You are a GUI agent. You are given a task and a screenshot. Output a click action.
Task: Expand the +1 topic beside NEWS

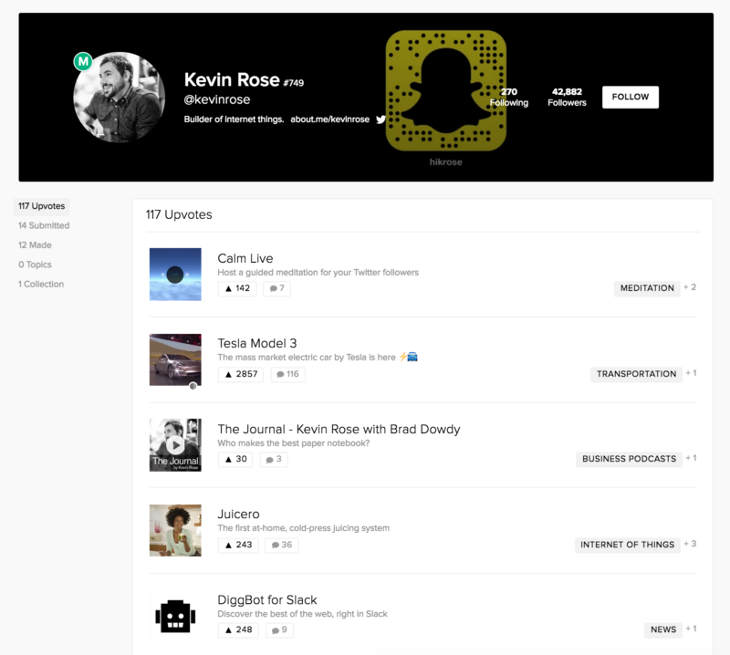692,629
